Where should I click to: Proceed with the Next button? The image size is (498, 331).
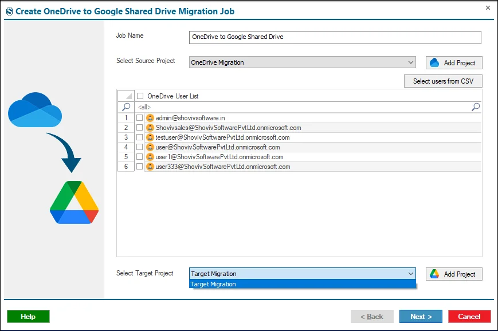421,317
